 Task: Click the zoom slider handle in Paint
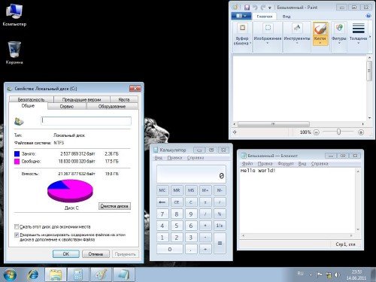[338, 132]
